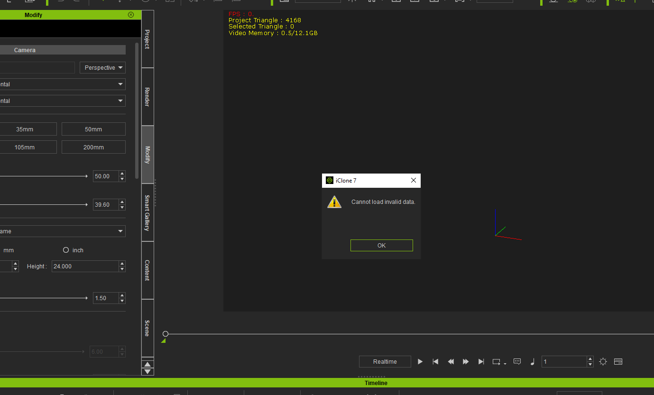Image resolution: width=654 pixels, height=395 pixels.
Task: Open the 'ntal' dropdown just above 35mm button
Action: [63, 101]
